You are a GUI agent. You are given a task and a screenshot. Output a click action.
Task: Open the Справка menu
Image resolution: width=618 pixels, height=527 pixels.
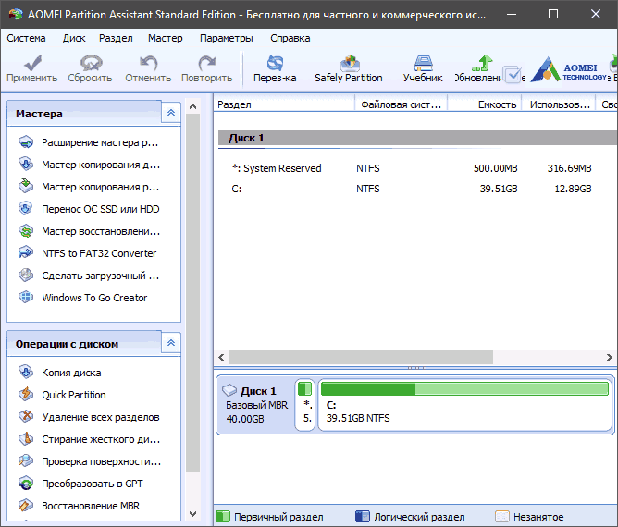pyautogui.click(x=290, y=38)
